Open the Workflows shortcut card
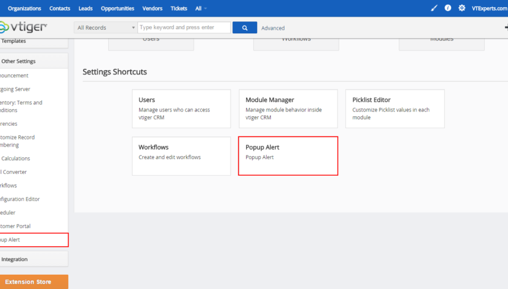Image resolution: width=508 pixels, height=289 pixels. (182, 156)
